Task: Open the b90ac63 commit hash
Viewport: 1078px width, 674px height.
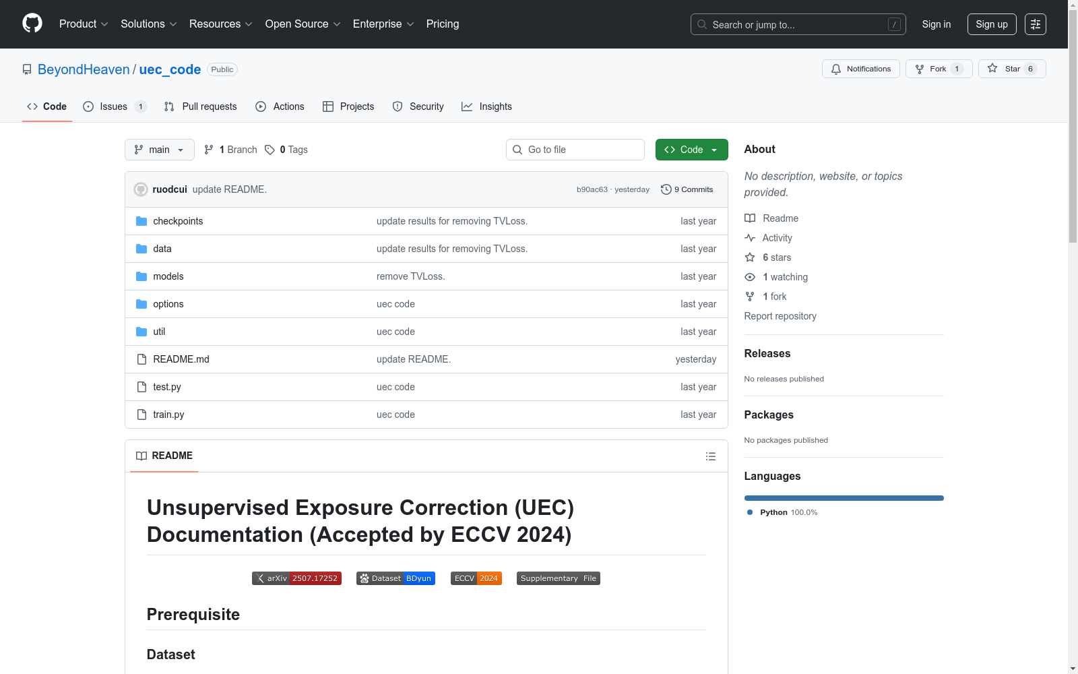Action: (592, 189)
